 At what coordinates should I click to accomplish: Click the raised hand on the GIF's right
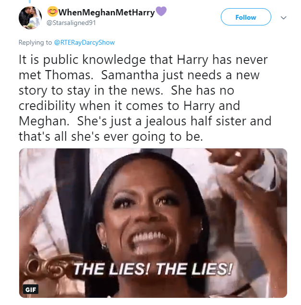coord(238,171)
